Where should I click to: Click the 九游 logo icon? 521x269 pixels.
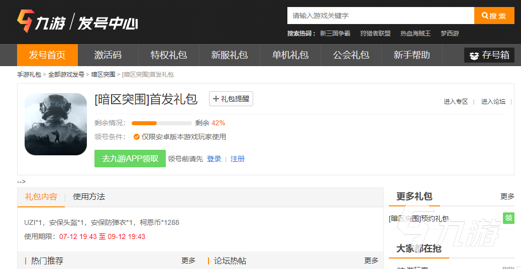(25, 21)
